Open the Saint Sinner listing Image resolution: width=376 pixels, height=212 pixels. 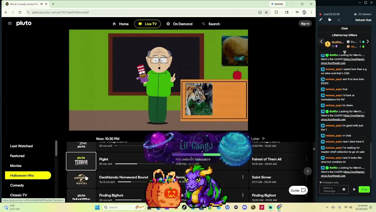(261, 177)
